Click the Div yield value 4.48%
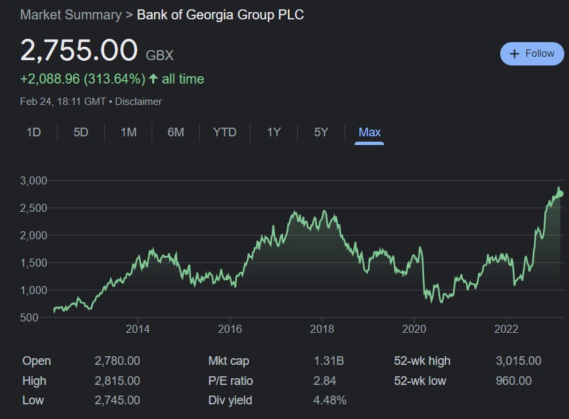569x419 pixels. pos(330,400)
